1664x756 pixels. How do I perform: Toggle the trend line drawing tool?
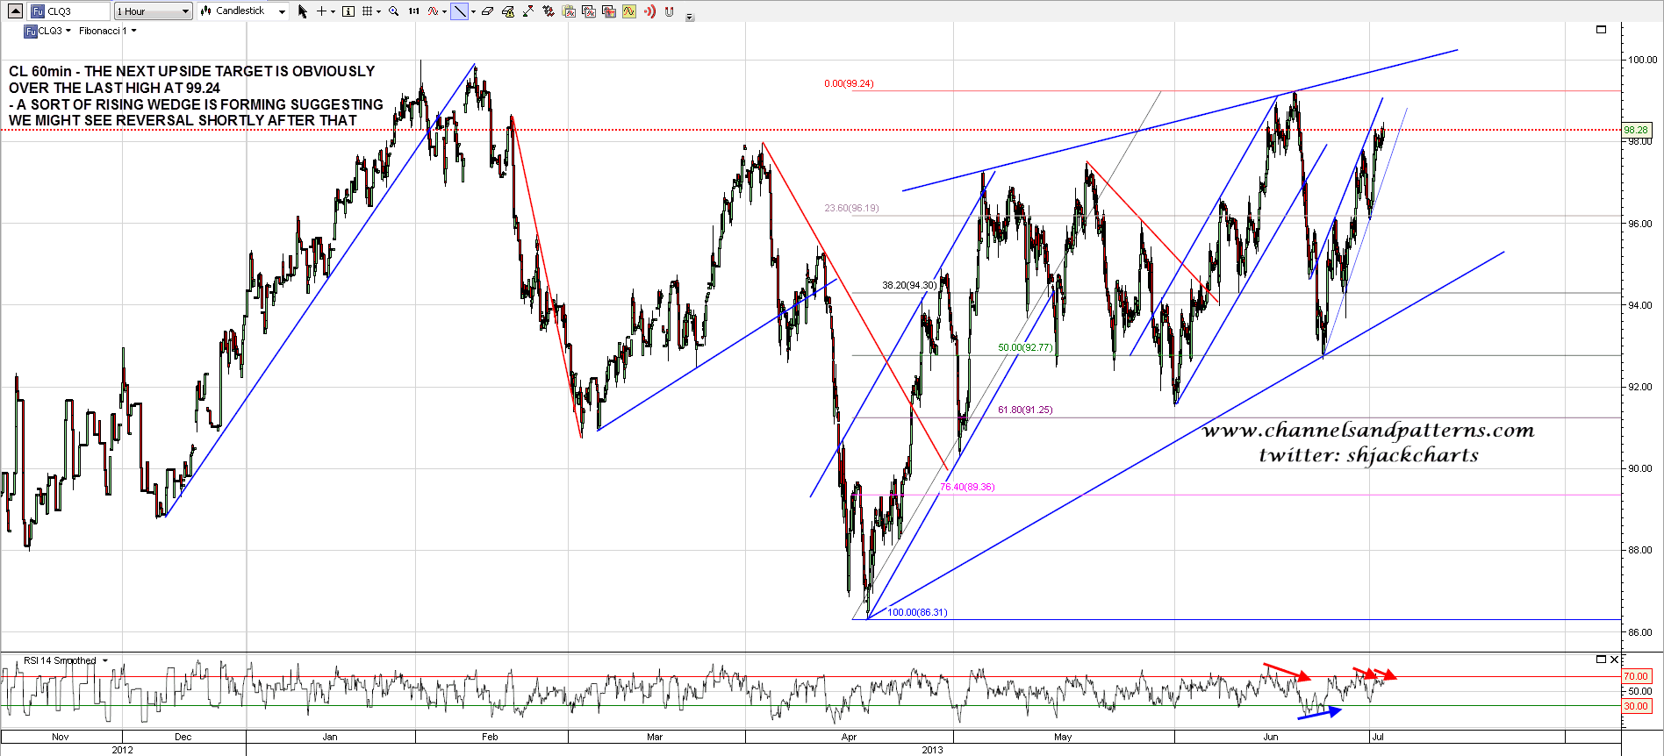coord(459,11)
